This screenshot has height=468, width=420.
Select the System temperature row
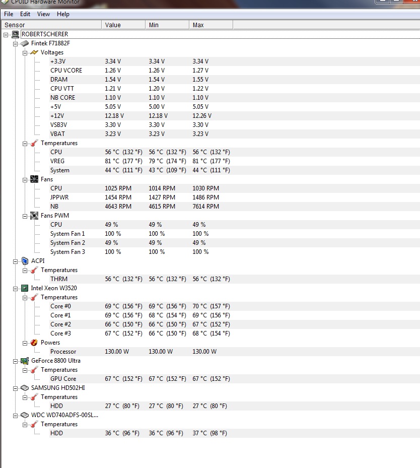tap(235, 170)
